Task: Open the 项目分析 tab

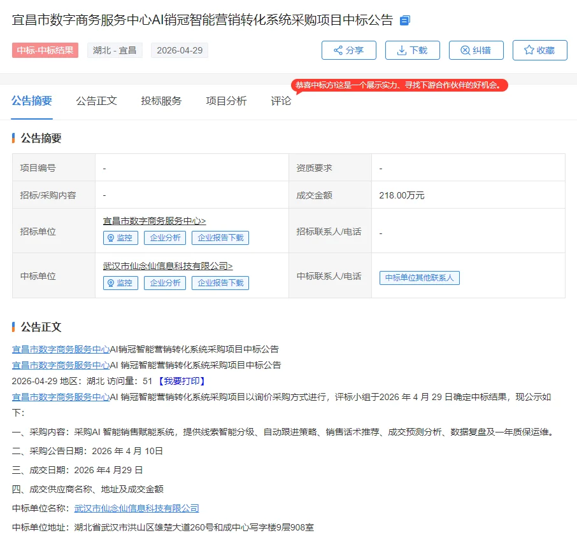Action: 226,100
